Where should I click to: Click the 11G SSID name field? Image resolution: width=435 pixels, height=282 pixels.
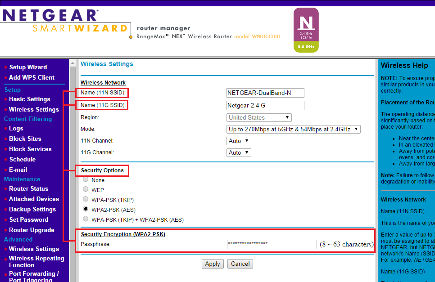265,105
